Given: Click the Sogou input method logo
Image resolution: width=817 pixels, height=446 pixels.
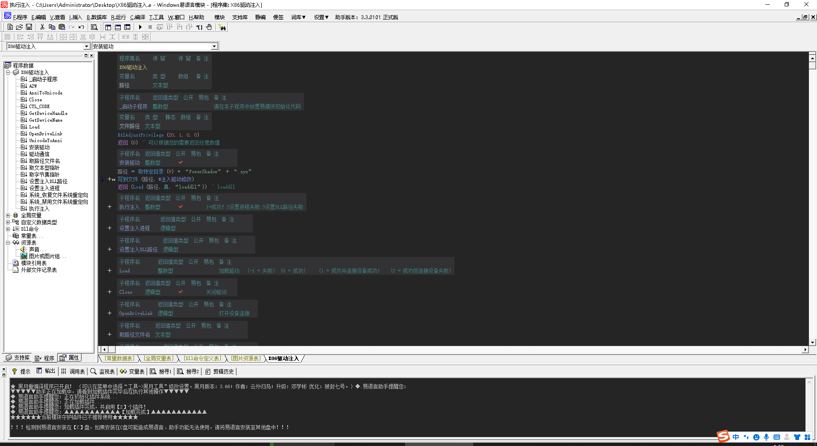Looking at the screenshot, I should point(723,436).
